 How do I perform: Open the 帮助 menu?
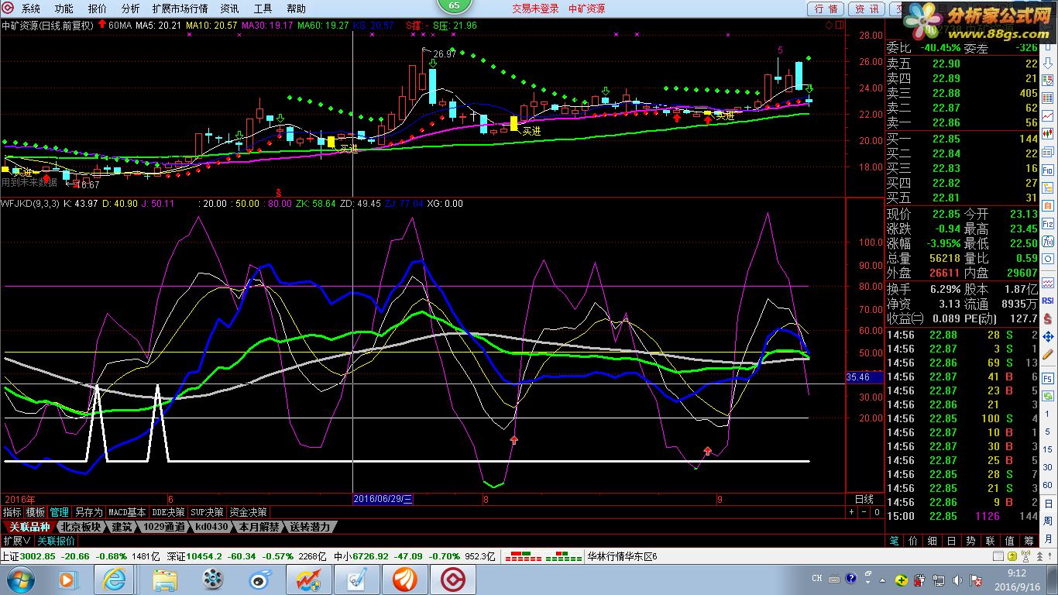297,9
